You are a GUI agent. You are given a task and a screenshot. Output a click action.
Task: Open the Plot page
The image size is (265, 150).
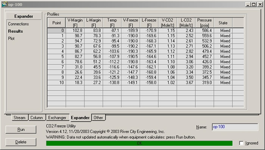click(11, 38)
